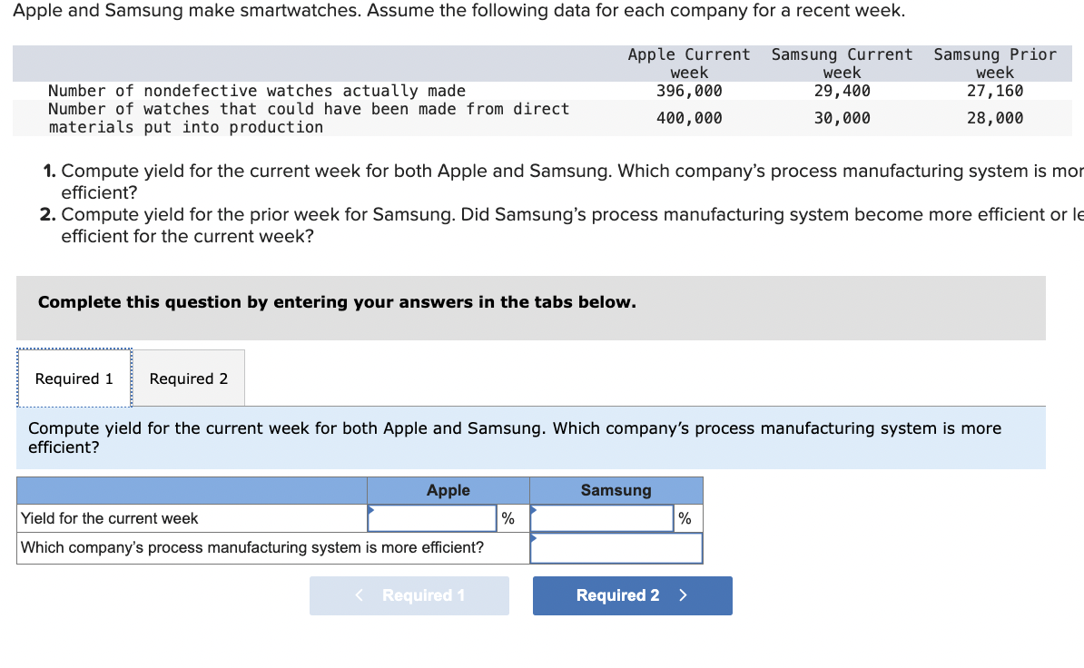
Task: Click the Required 2 navigation button
Action: pos(631,595)
